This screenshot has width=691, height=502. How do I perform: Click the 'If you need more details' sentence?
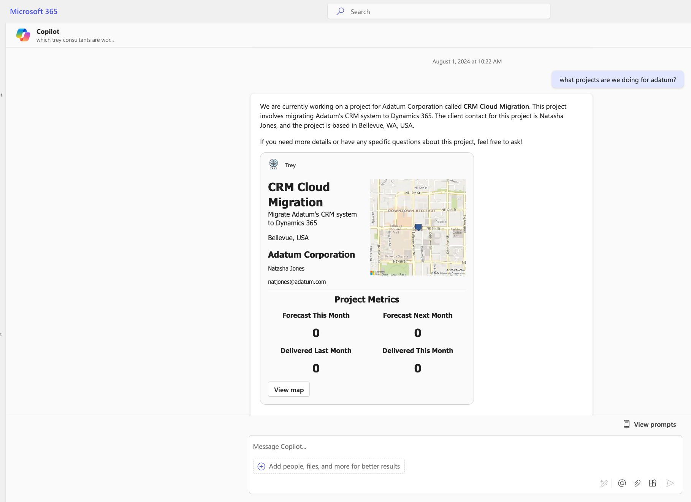point(391,142)
